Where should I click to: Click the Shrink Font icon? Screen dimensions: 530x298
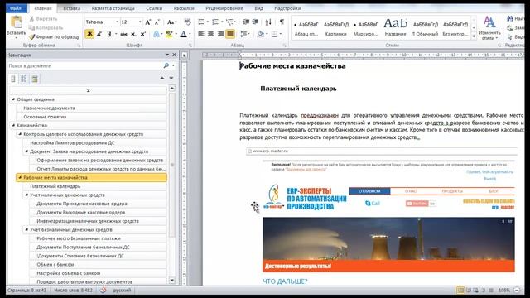click(157, 22)
